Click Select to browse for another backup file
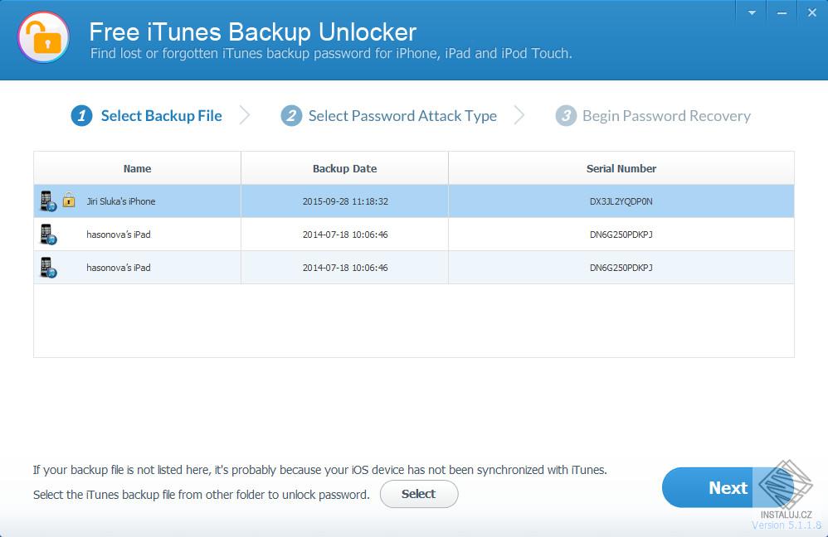The height and width of the screenshot is (537, 828). pyautogui.click(x=419, y=494)
